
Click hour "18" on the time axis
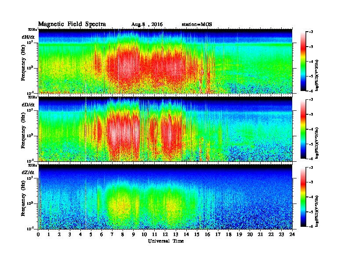pos(228,235)
